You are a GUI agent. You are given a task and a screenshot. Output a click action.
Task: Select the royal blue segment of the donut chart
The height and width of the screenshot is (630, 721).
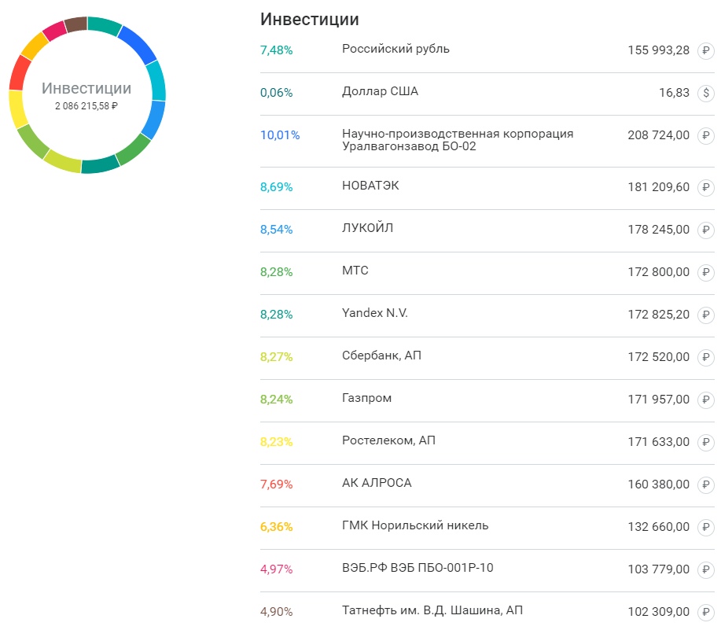[x=138, y=44]
